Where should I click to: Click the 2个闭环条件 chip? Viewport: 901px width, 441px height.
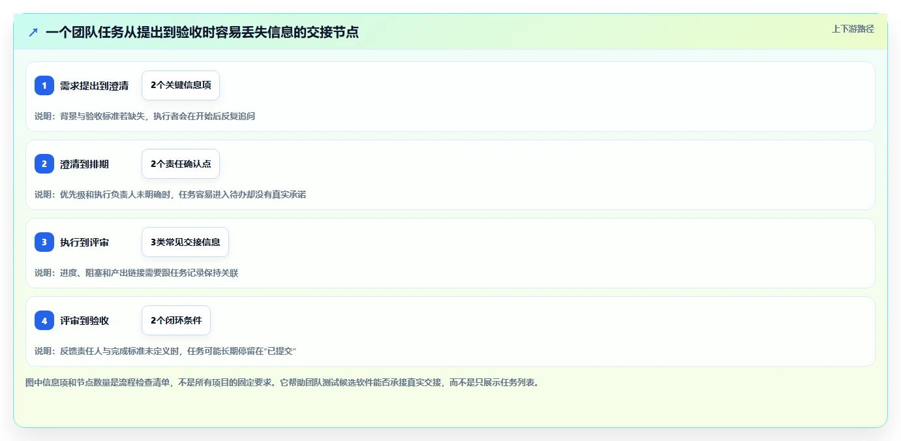click(x=176, y=320)
